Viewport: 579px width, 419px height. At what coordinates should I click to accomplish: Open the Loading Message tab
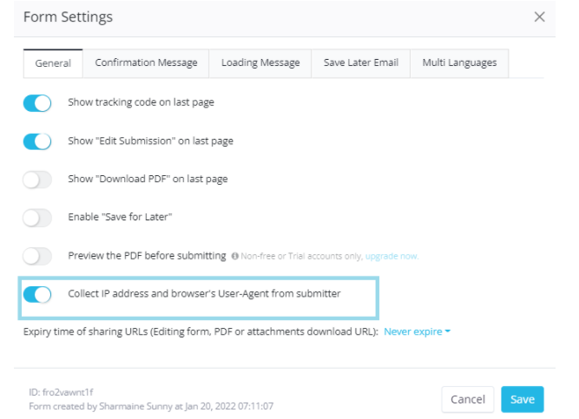[x=260, y=63]
